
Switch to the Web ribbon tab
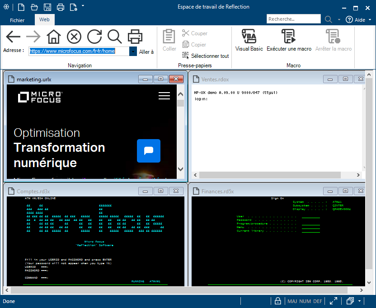click(44, 19)
